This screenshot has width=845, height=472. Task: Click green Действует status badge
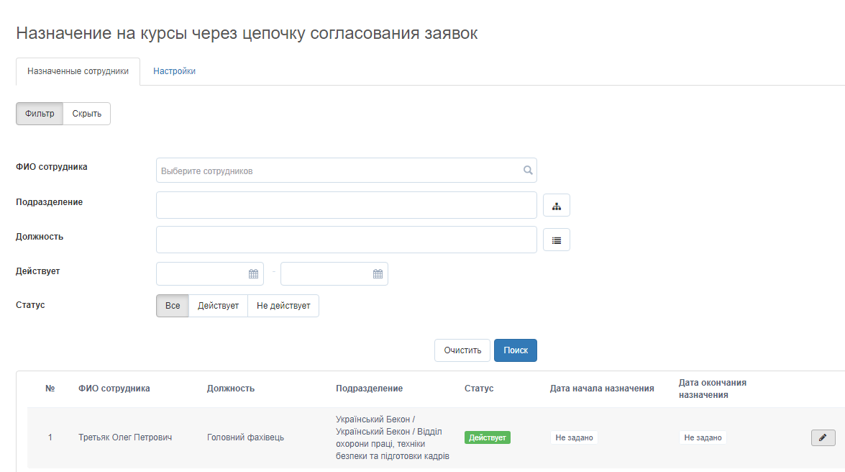487,437
